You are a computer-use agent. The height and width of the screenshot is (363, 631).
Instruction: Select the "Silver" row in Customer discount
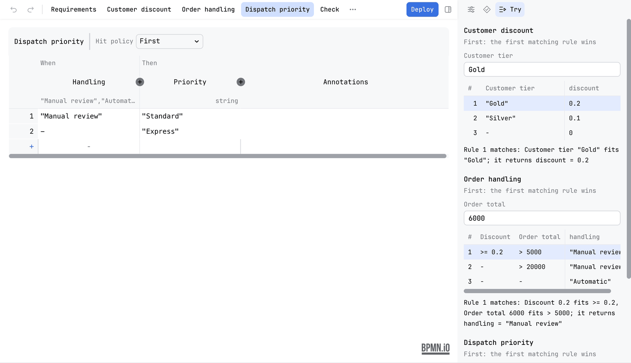click(x=542, y=118)
